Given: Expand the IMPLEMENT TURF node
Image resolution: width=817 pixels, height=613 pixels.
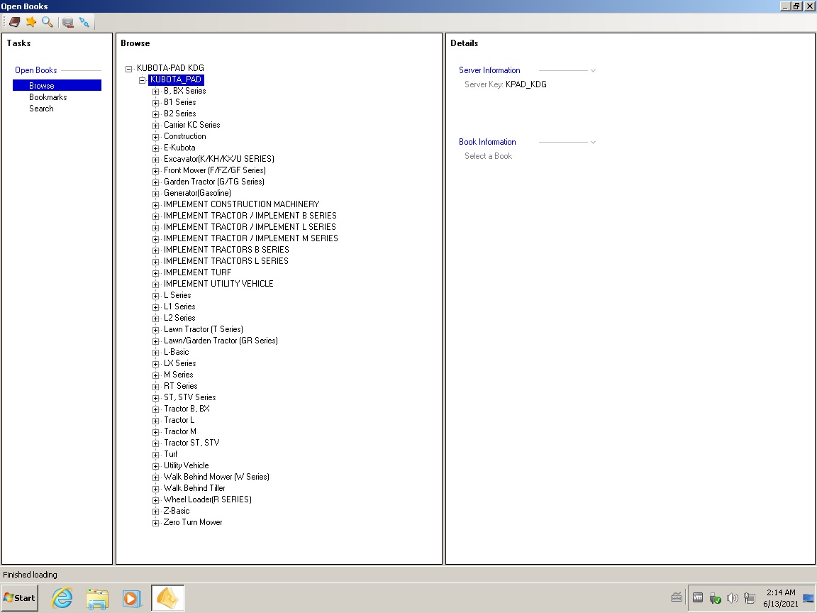Looking at the screenshot, I should [155, 273].
